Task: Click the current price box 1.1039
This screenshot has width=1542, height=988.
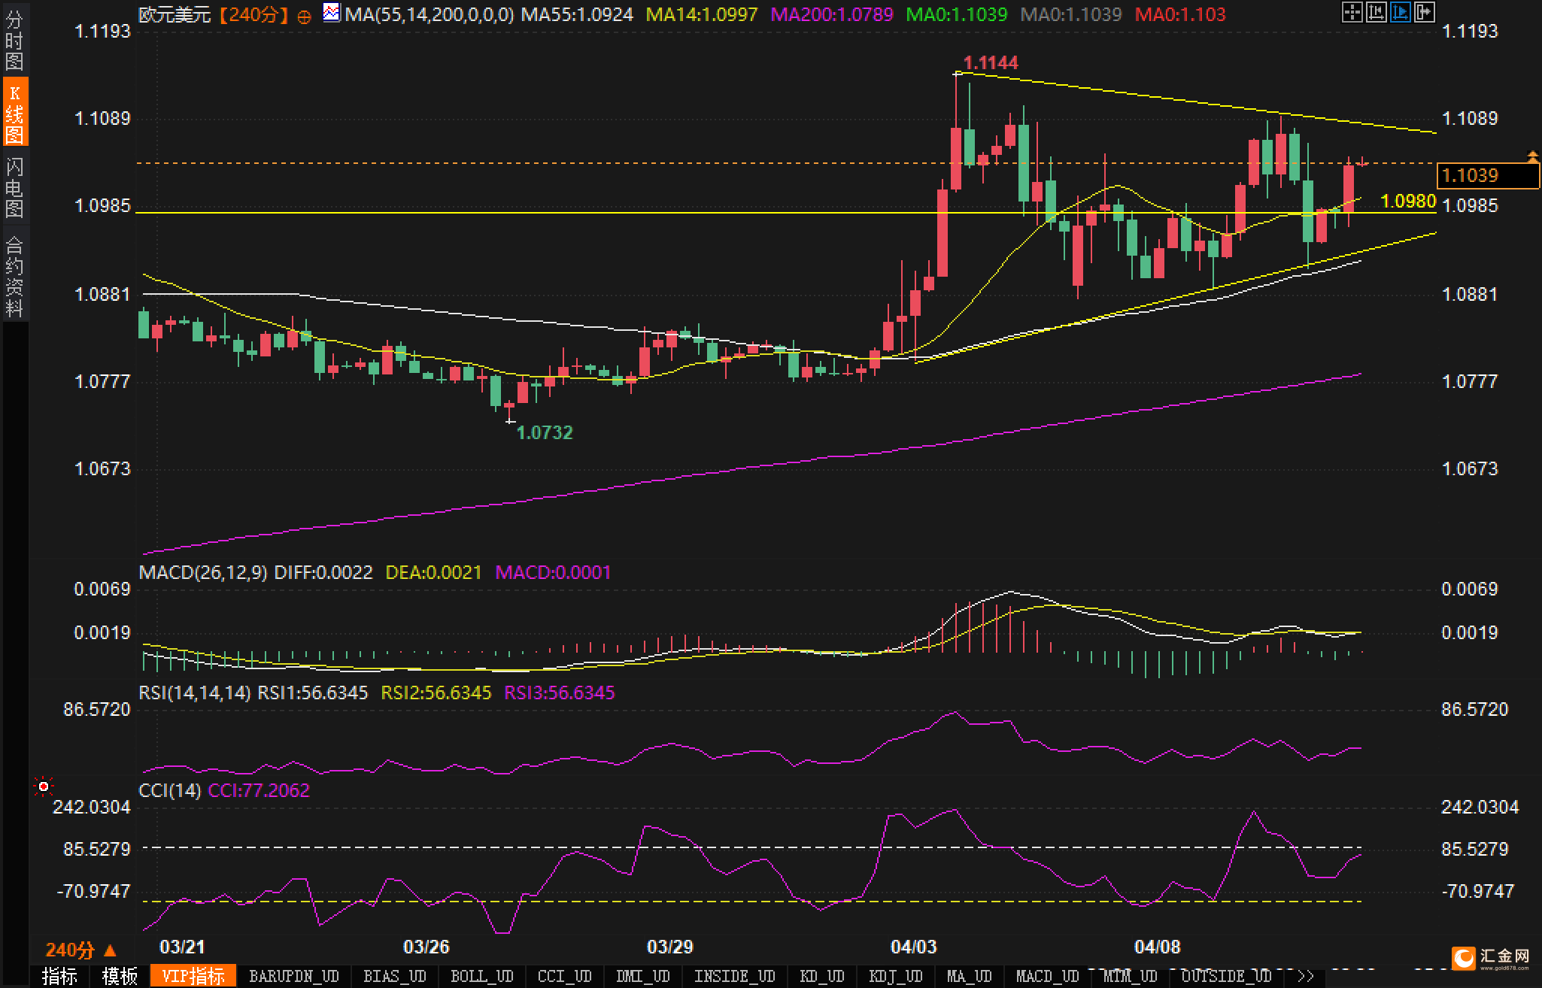Action: (x=1488, y=175)
